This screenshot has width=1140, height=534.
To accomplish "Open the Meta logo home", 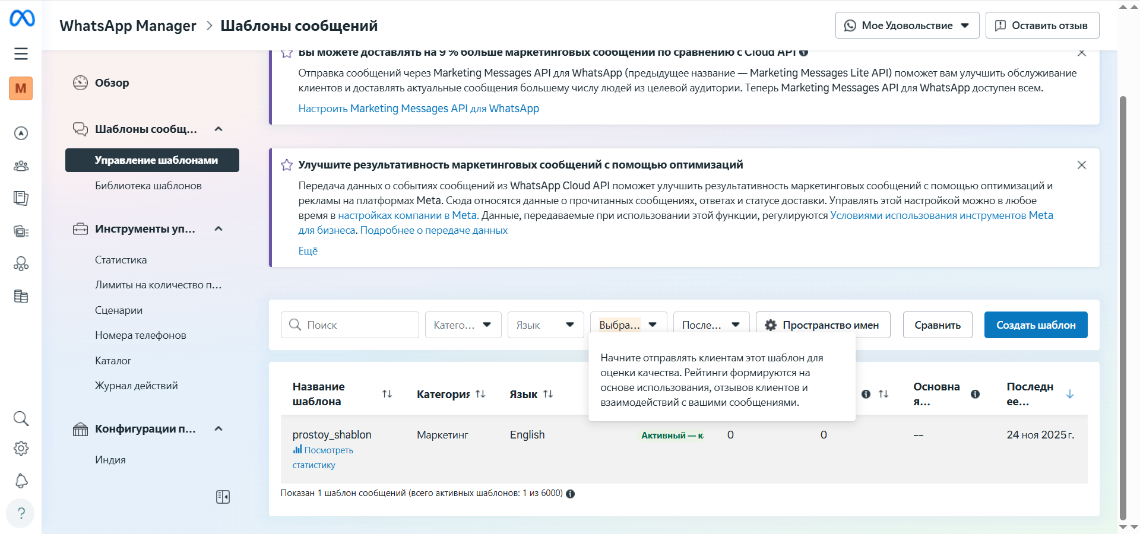I will tap(22, 18).
